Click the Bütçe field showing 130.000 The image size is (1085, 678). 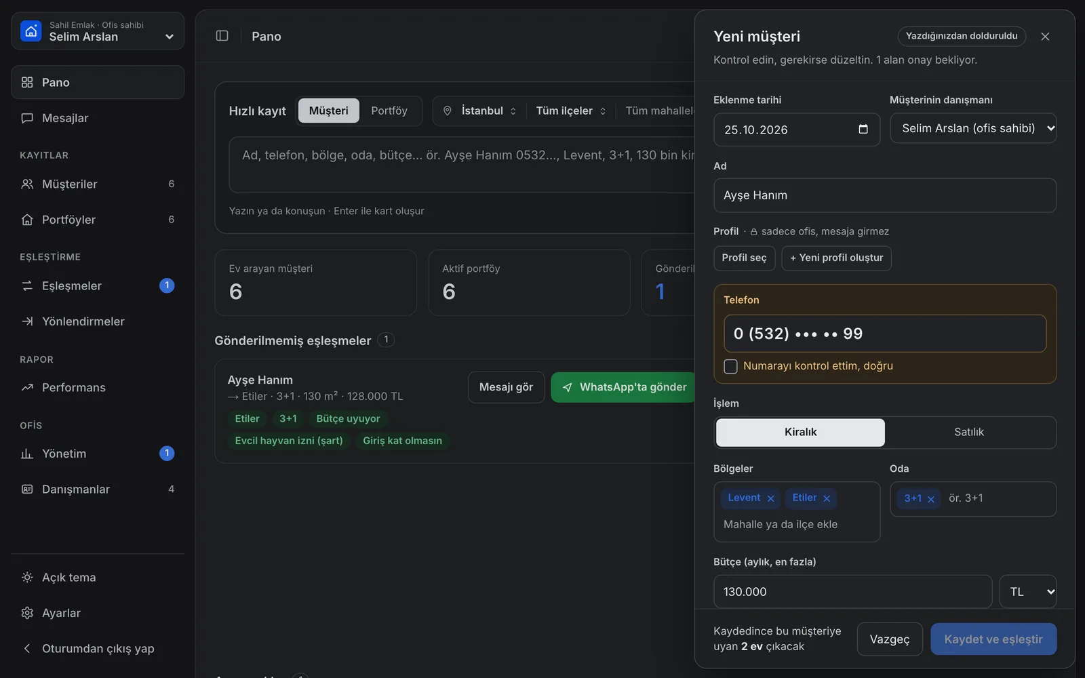tap(852, 592)
